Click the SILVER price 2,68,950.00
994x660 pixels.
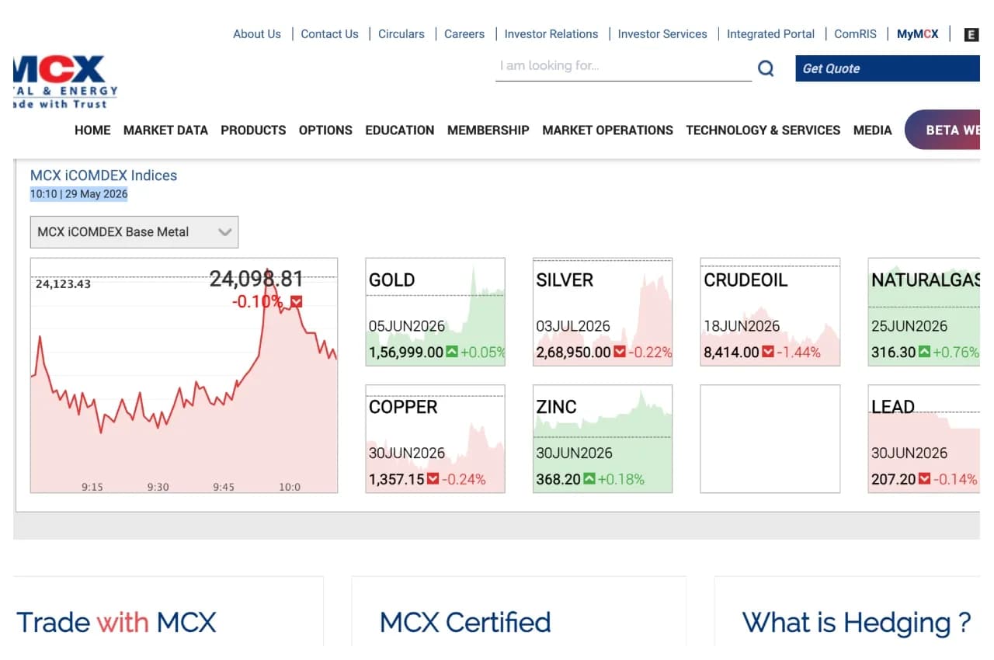574,353
